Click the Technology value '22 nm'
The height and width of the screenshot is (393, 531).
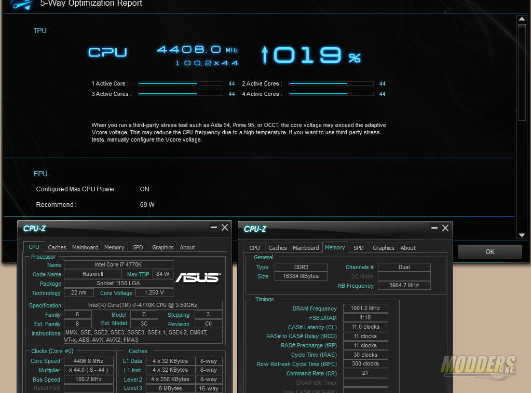pos(78,292)
